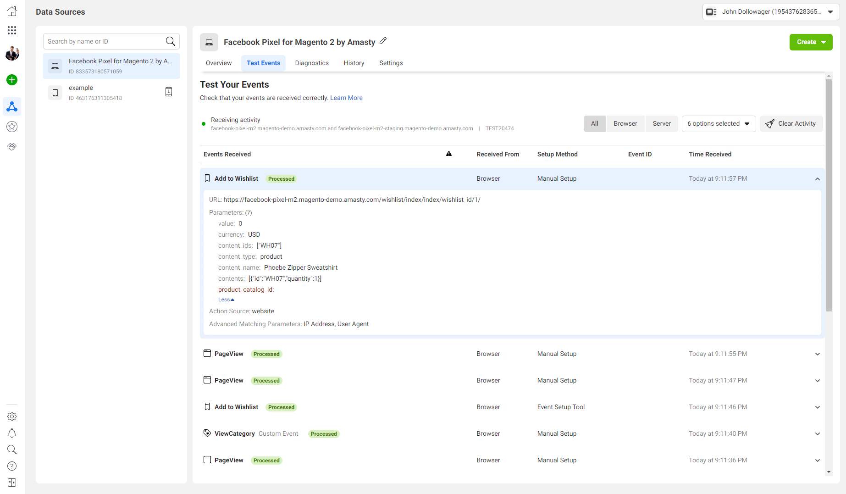The width and height of the screenshot is (846, 494).
Task: Open the all tools grid menu
Action: coord(12,30)
